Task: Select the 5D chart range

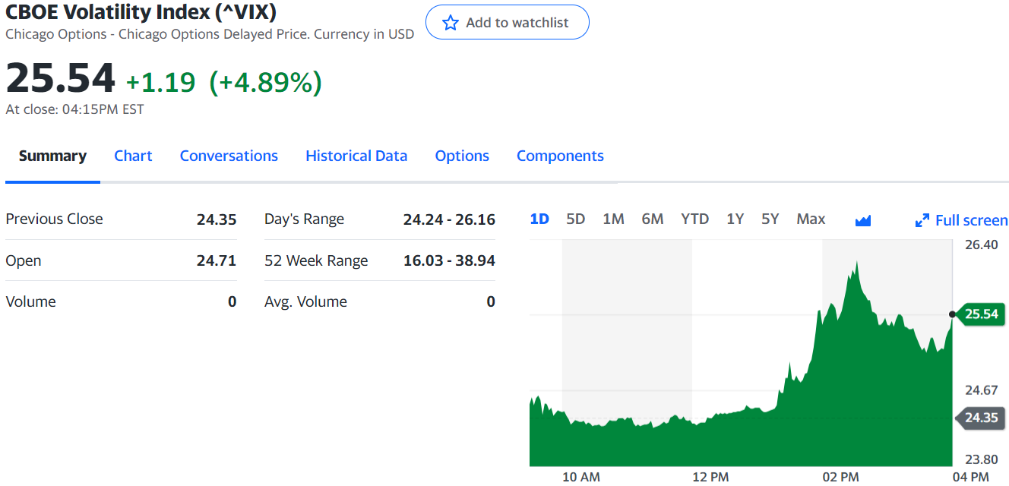Action: [x=576, y=219]
